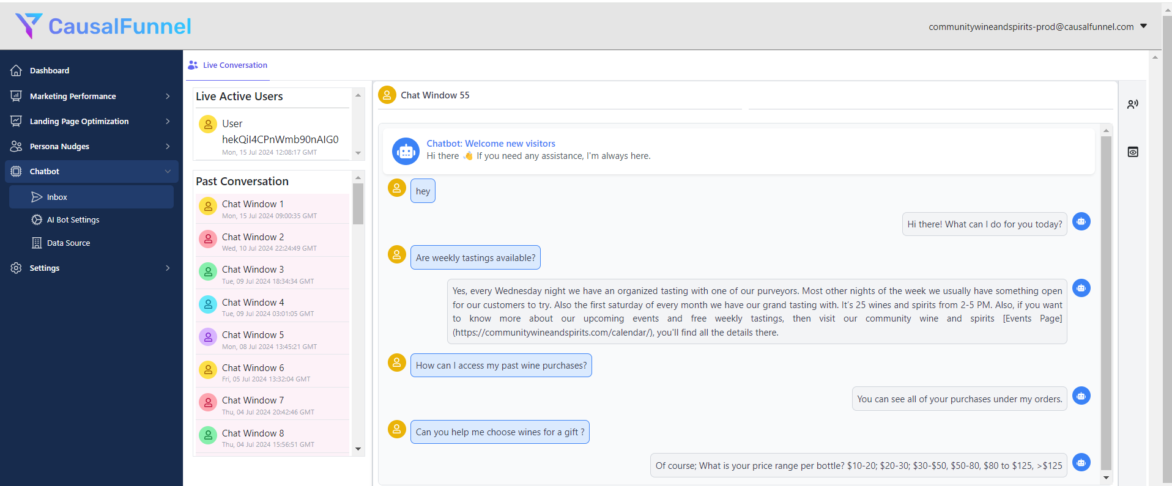Expand the Marketing Performance submenu chevron
The image size is (1172, 486).
(x=168, y=96)
